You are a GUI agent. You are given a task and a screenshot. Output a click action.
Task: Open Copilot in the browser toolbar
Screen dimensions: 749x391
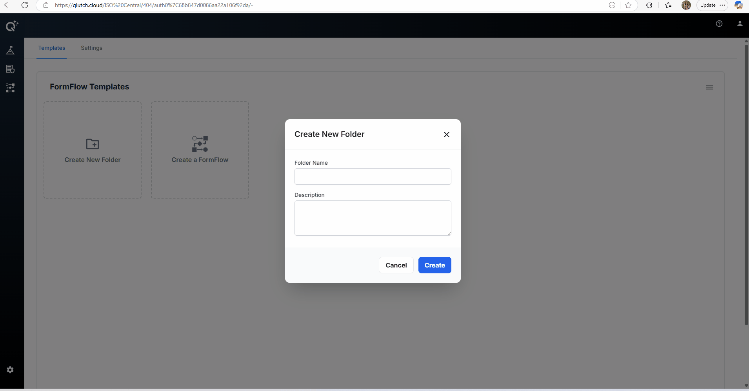tap(739, 5)
